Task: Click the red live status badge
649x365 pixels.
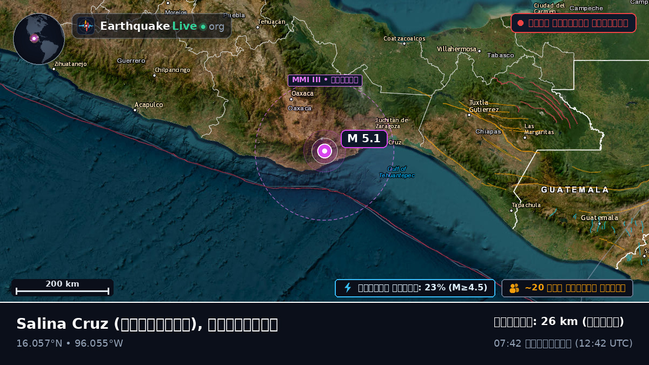Action: coord(573,23)
